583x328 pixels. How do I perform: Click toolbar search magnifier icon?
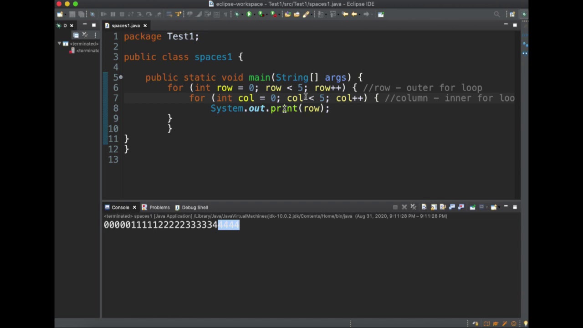(x=497, y=14)
